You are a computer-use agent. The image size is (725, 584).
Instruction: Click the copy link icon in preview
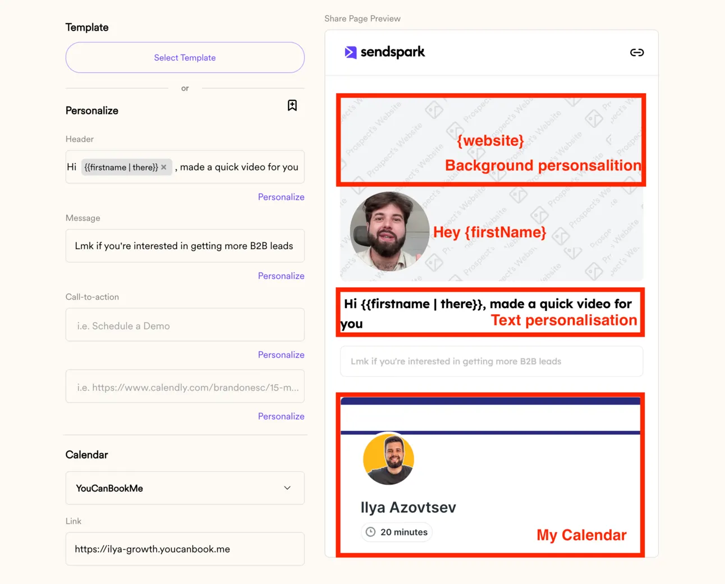tap(636, 52)
